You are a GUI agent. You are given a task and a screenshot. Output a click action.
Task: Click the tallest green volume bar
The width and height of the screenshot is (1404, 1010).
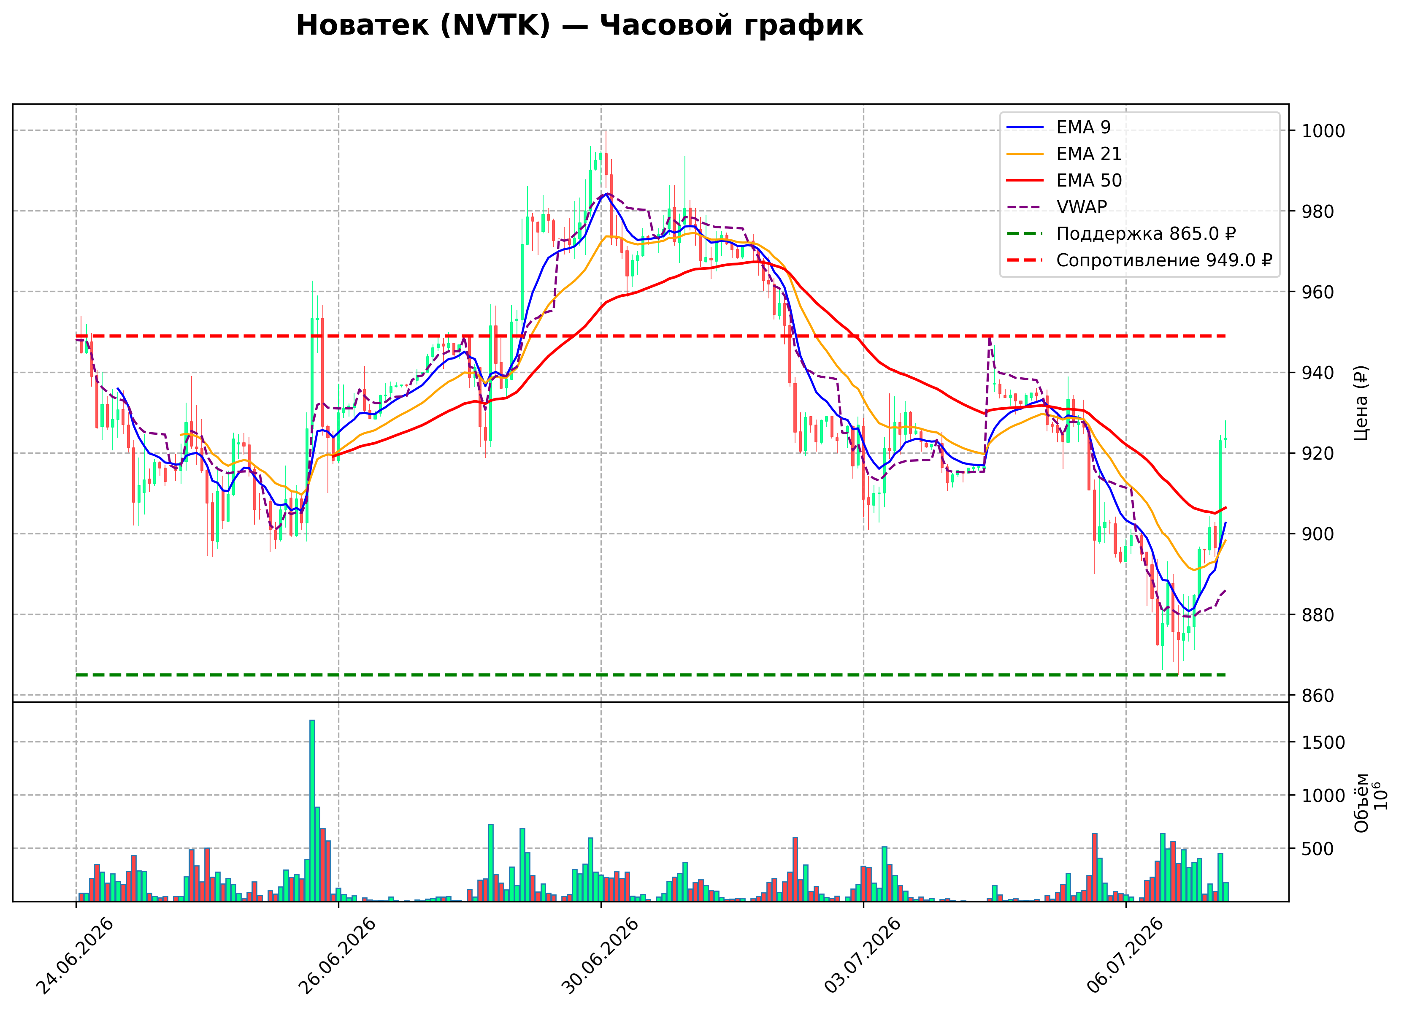[312, 810]
